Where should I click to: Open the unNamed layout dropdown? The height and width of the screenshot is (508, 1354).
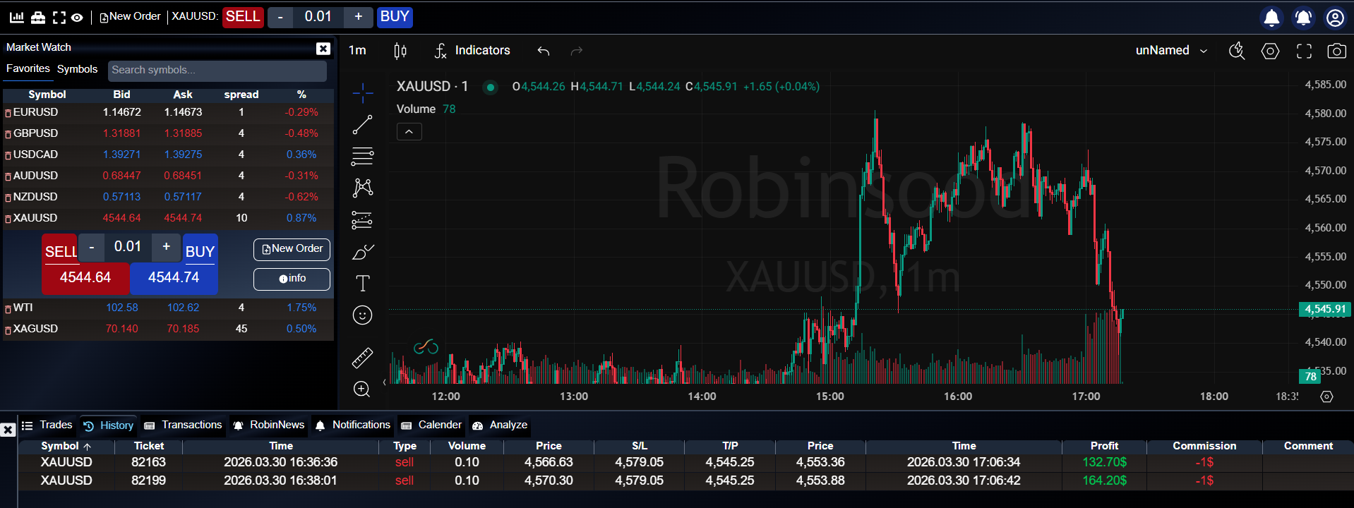coord(1171,51)
